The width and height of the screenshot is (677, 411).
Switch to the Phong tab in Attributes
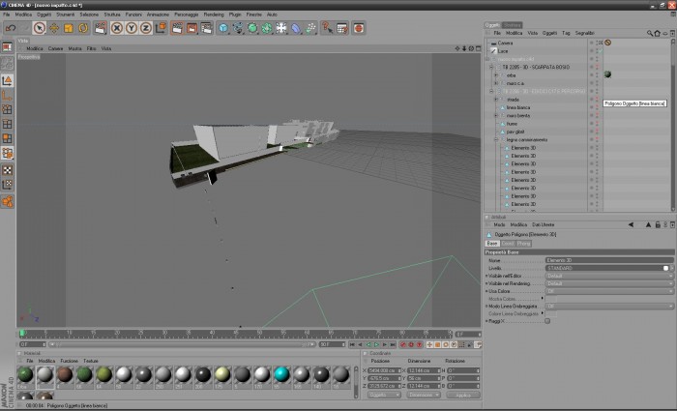point(523,244)
